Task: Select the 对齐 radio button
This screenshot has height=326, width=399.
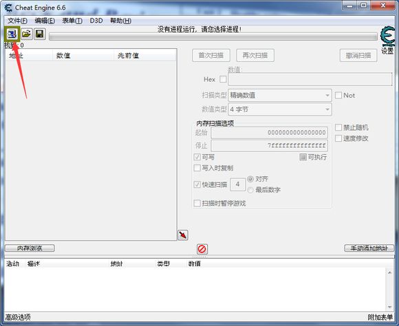Action: (x=250, y=179)
